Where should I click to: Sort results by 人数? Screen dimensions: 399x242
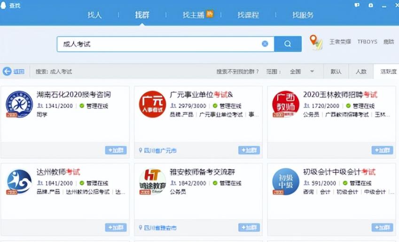tap(360, 71)
